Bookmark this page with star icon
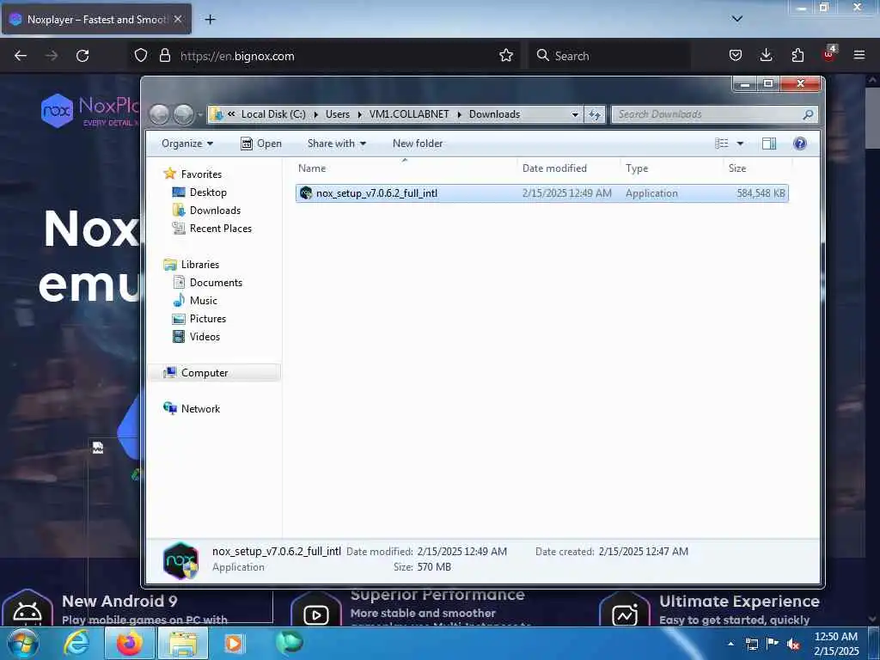Image resolution: width=880 pixels, height=660 pixels. pyautogui.click(x=506, y=56)
